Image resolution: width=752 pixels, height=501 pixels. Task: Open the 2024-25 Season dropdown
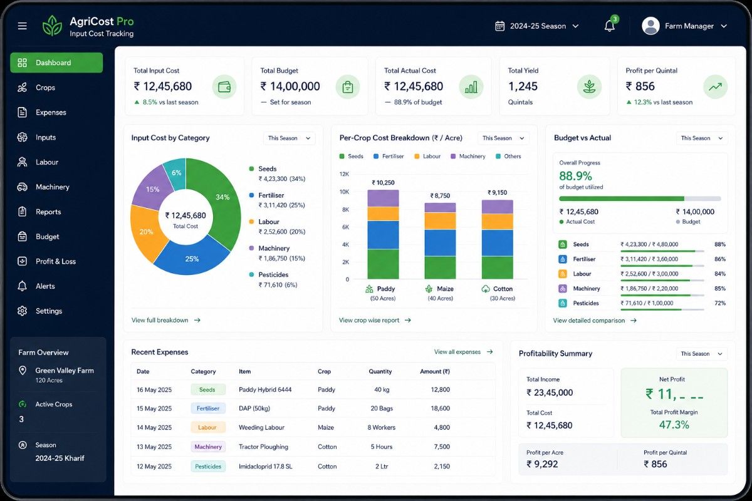coord(537,26)
